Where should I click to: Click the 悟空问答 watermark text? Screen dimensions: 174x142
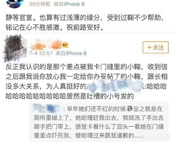(x=160, y=137)
